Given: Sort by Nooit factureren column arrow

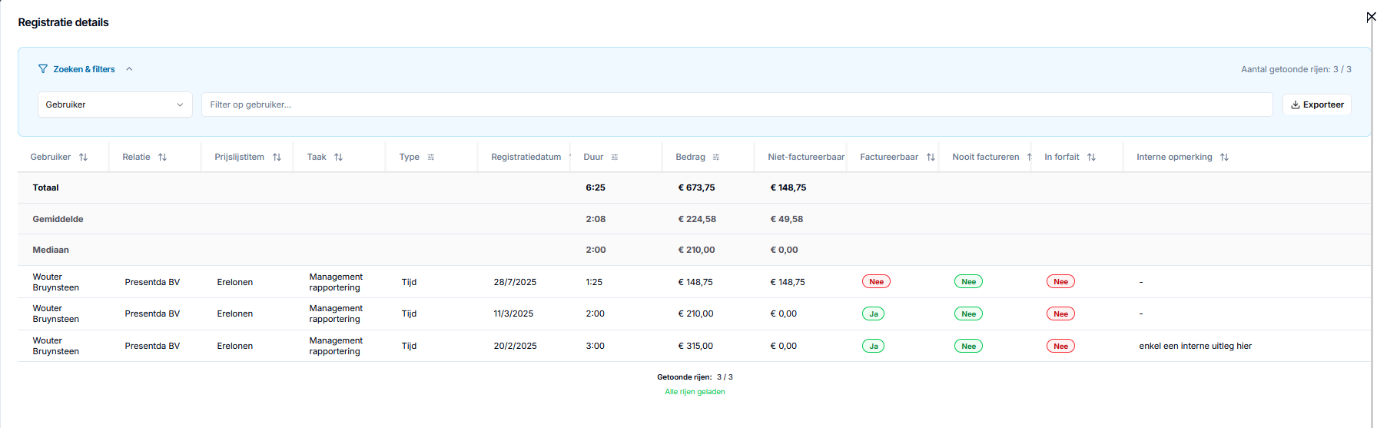Looking at the screenshot, I should point(1029,157).
